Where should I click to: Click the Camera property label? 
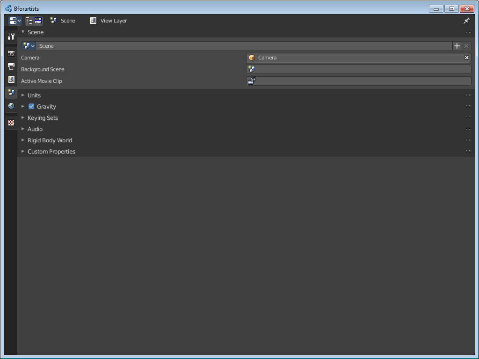pyautogui.click(x=30, y=58)
